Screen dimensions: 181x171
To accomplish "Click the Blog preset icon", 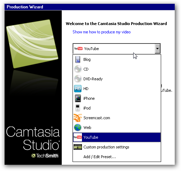I will point(78,59).
